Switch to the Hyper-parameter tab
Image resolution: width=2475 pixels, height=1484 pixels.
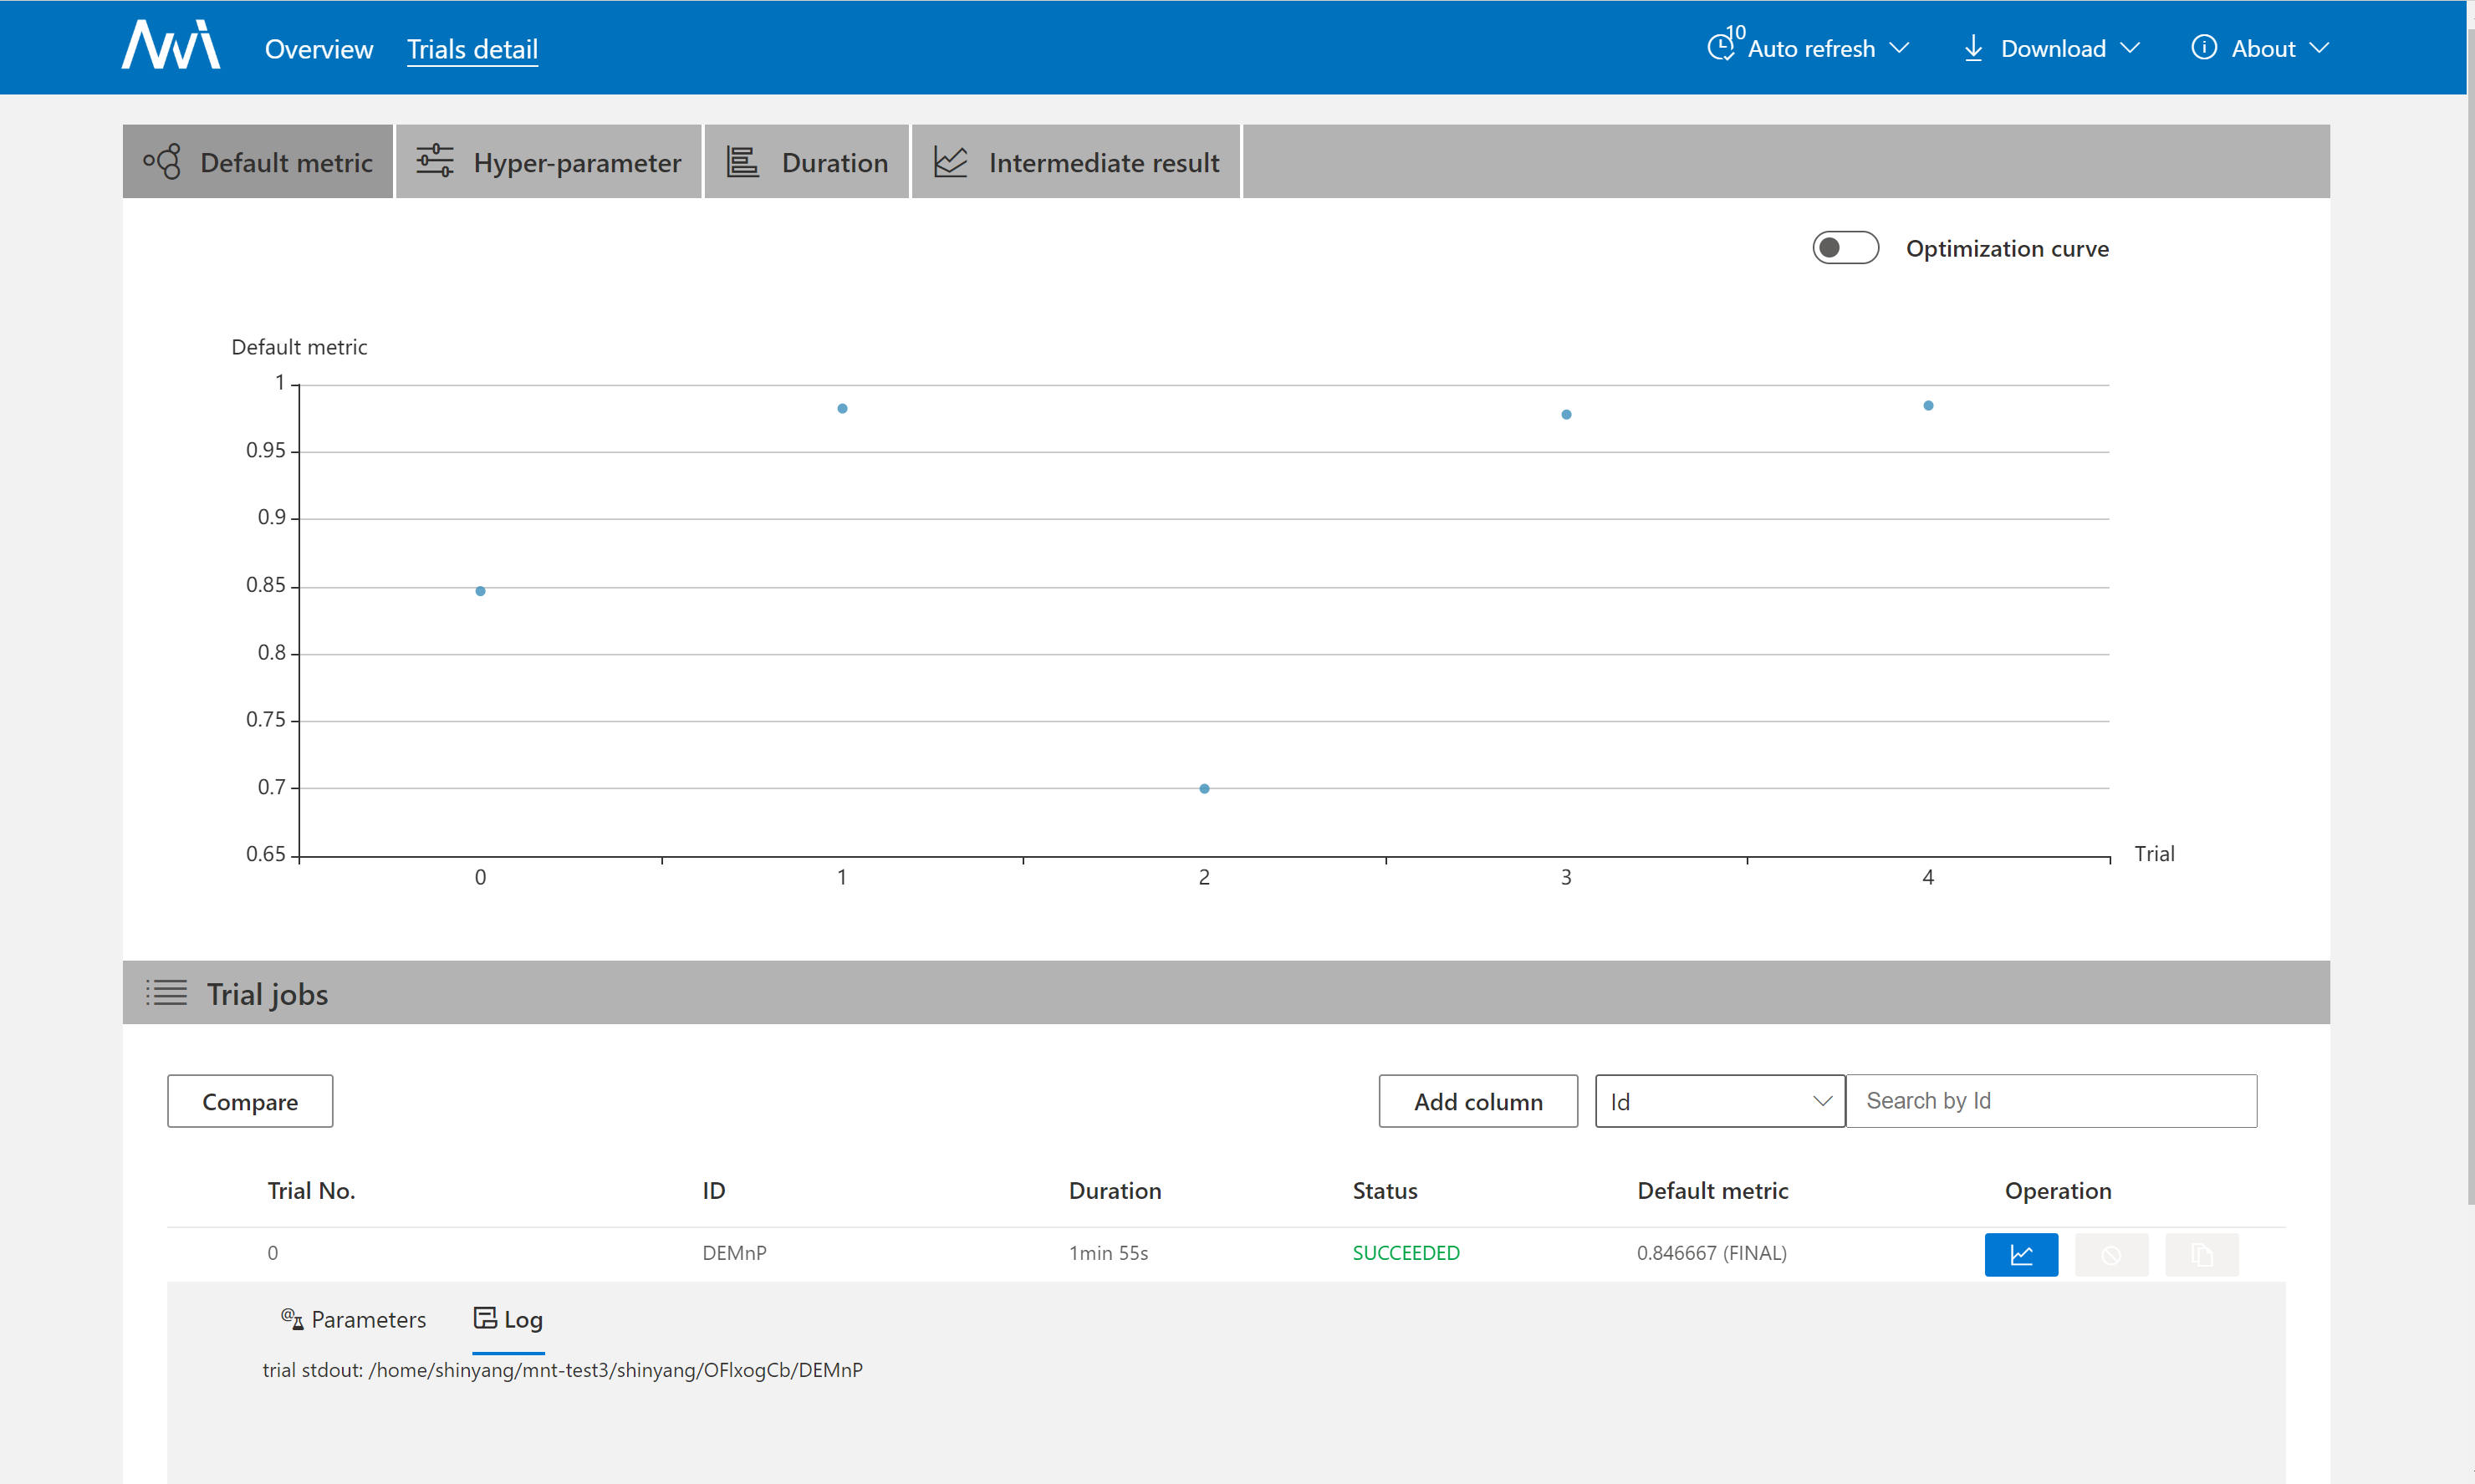coord(549,162)
